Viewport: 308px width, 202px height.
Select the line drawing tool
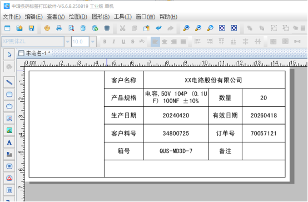pos(9,82)
